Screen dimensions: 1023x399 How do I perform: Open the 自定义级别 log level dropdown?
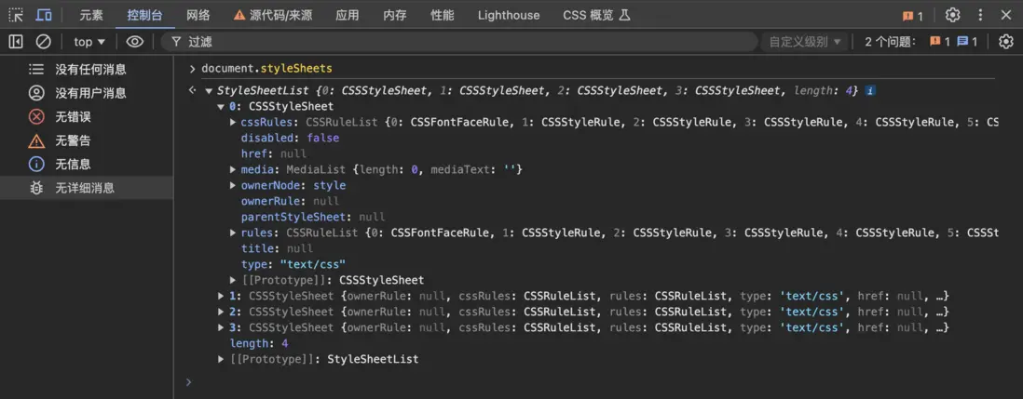[805, 42]
